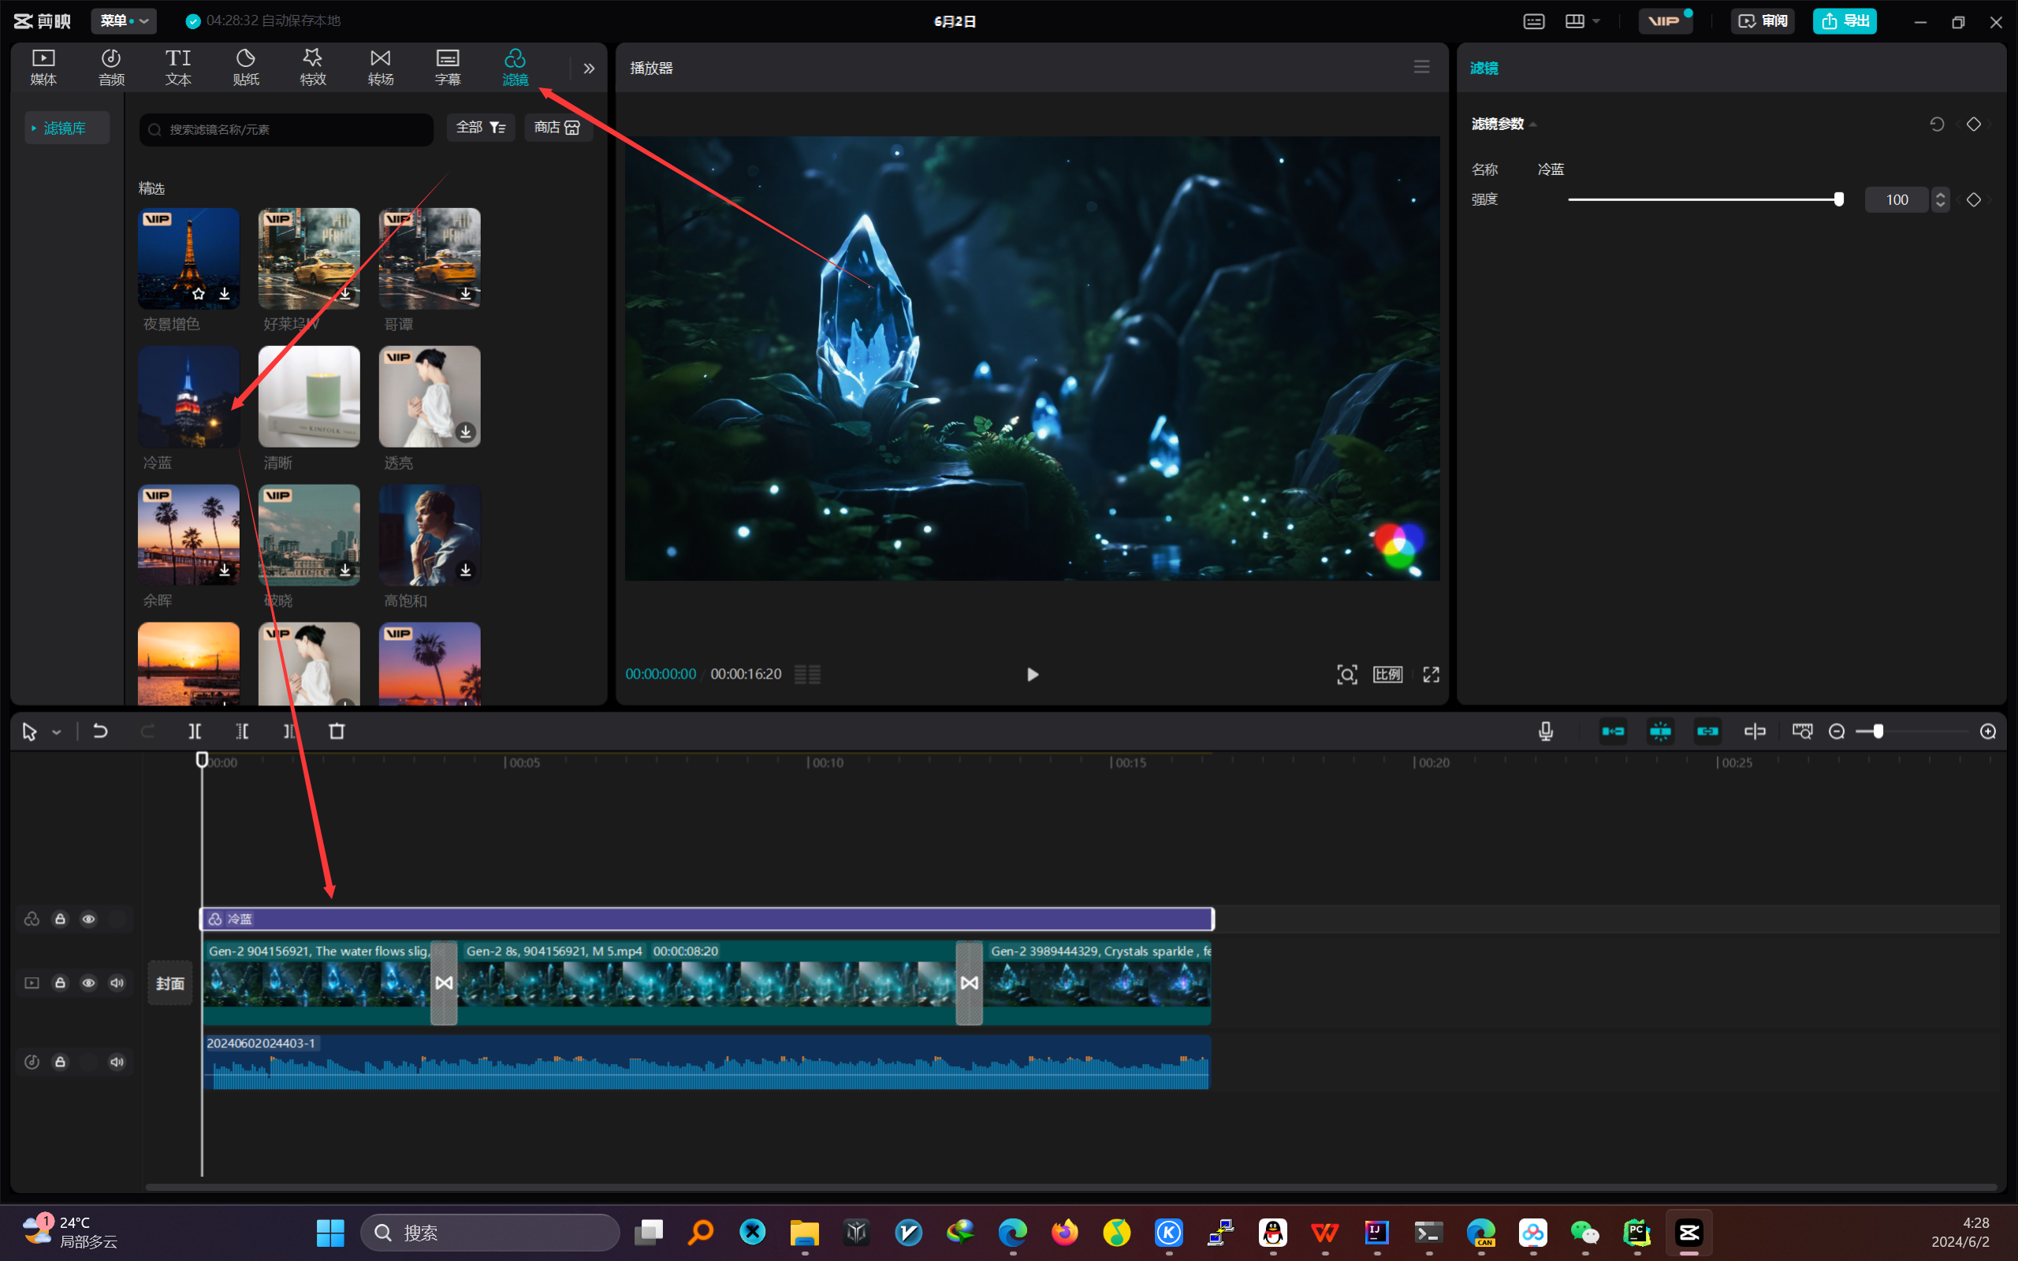Zoom in the timeline
2018x1261 pixels.
pyautogui.click(x=1988, y=731)
